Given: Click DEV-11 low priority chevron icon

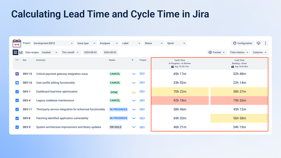Looking at the screenshot, I should 134,109.
